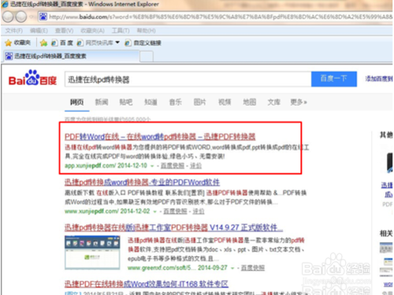Switch to the 知道 search tab
This screenshot has width=394, height=295.
click(151, 102)
